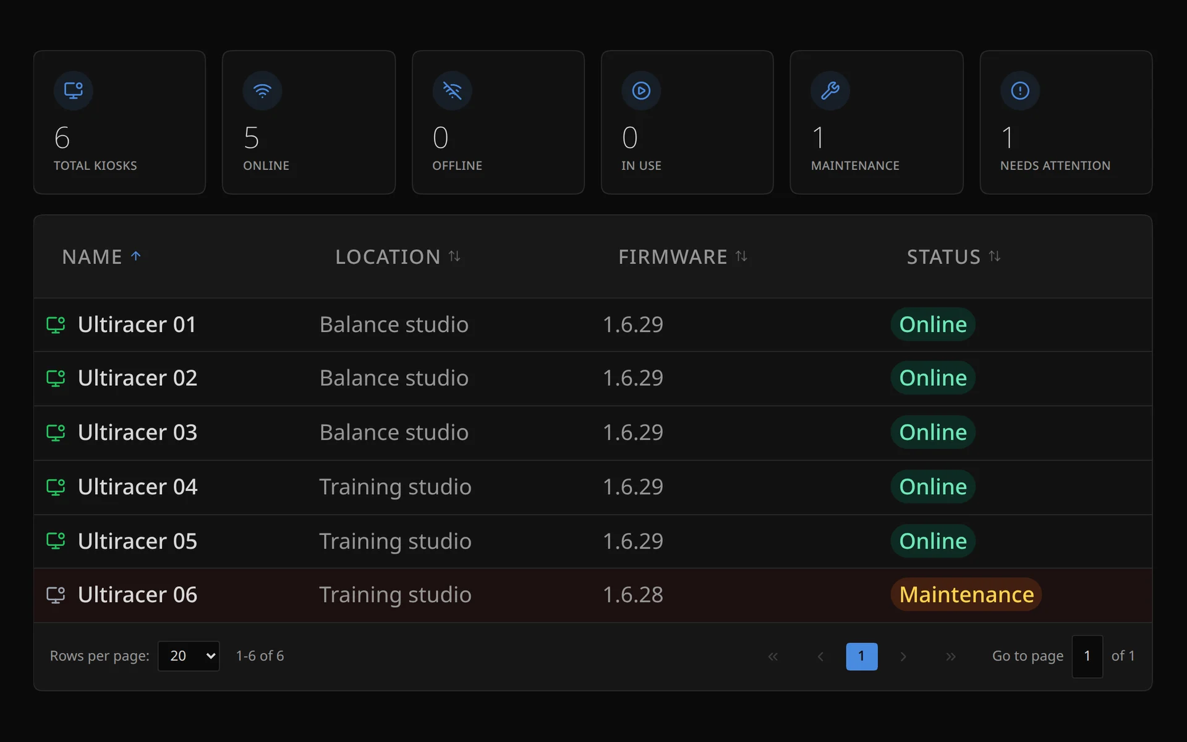
Task: Open the Ultiracer 02 row
Action: (x=593, y=378)
